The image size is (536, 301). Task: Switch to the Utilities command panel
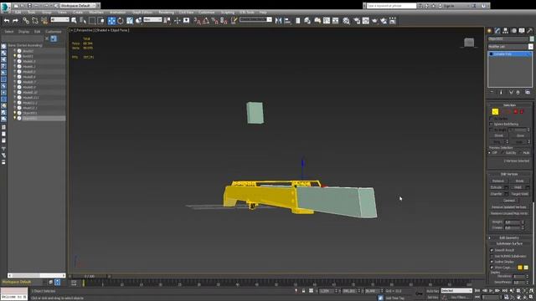coord(530,31)
